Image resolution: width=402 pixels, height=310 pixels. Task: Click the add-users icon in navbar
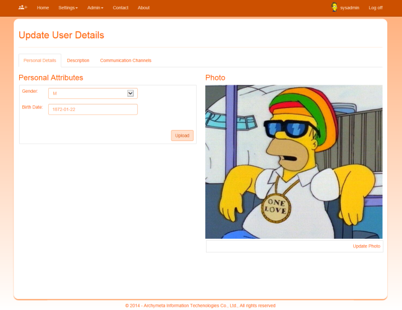[23, 7]
